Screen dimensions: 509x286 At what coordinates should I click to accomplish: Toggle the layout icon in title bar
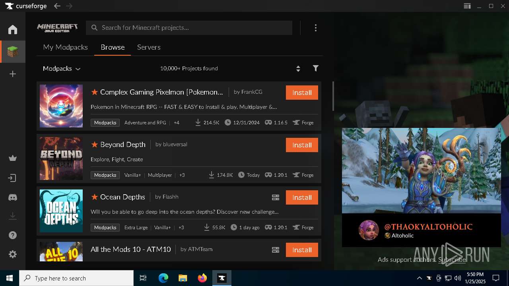tap(467, 6)
